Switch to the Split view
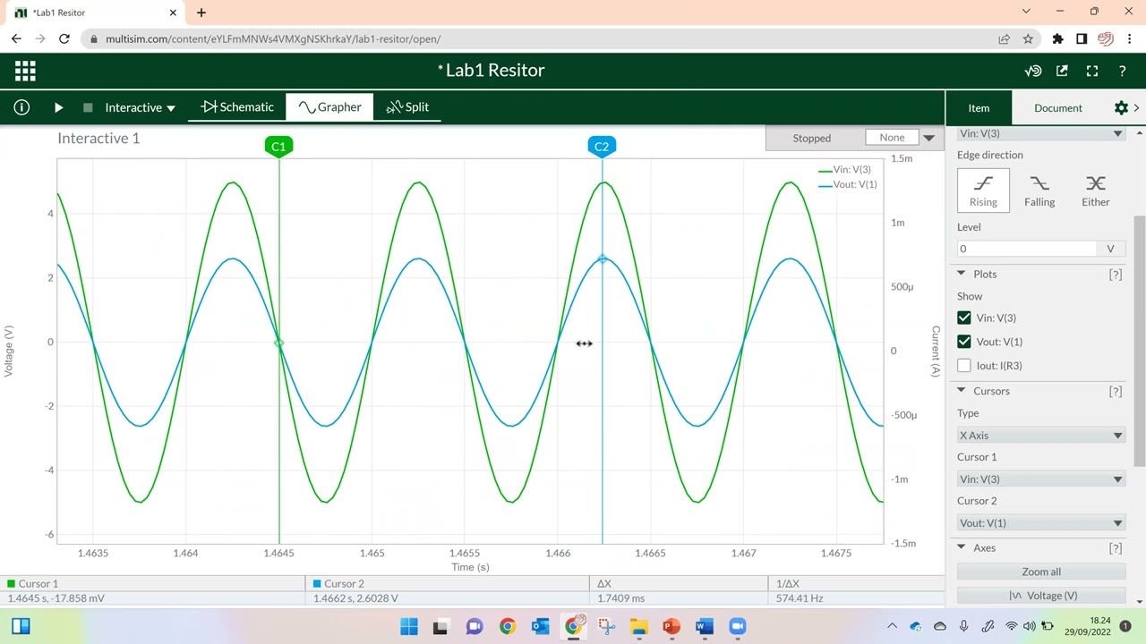1146x644 pixels. tap(407, 106)
